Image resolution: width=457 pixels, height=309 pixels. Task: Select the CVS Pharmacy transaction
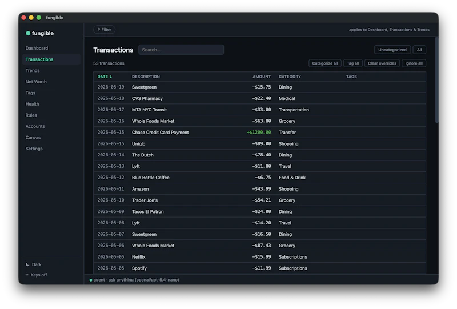[259, 99]
